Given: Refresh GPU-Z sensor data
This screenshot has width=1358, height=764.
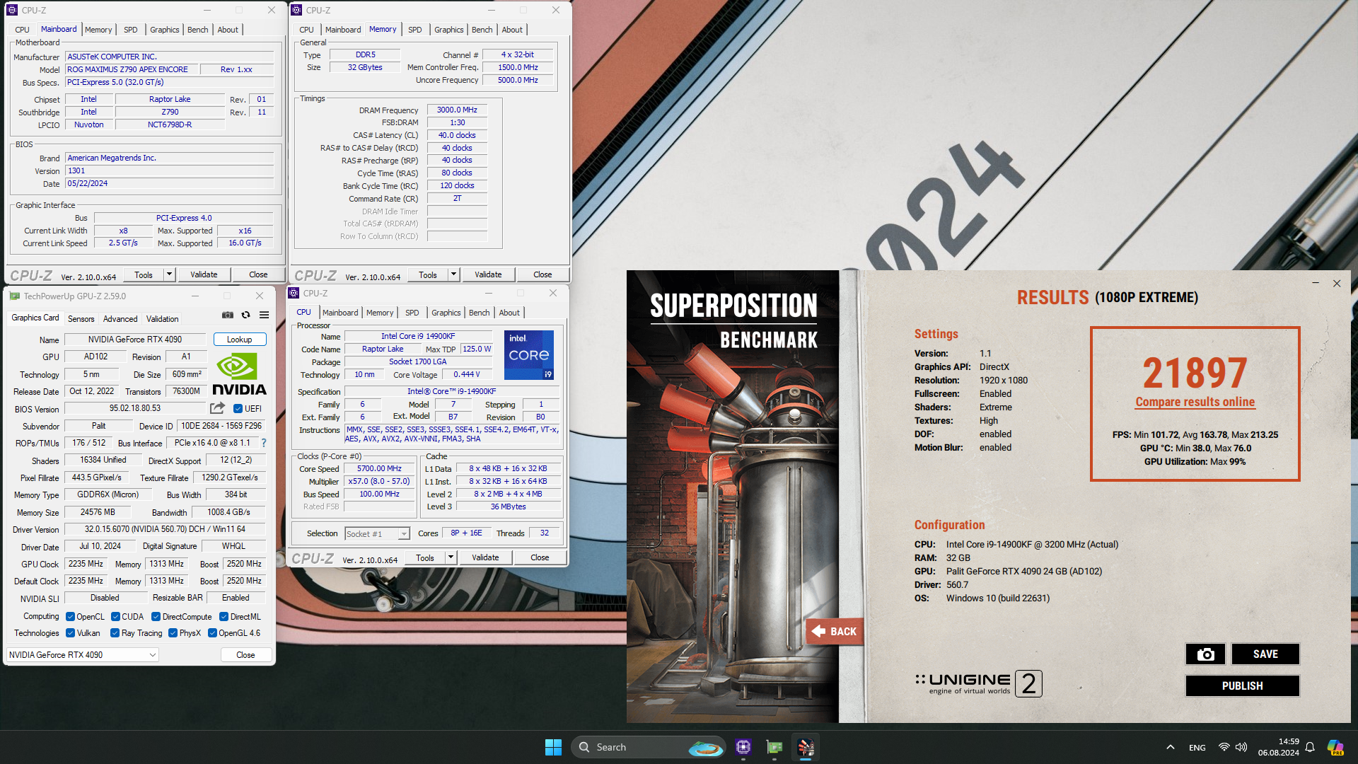Looking at the screenshot, I should [245, 316].
